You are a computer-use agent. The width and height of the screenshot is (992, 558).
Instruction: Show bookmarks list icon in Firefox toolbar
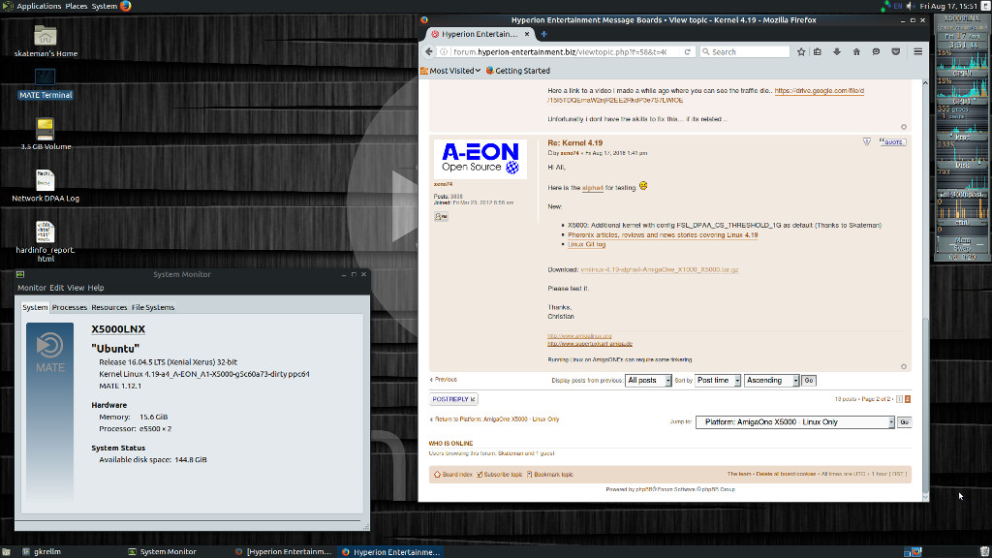tap(818, 52)
